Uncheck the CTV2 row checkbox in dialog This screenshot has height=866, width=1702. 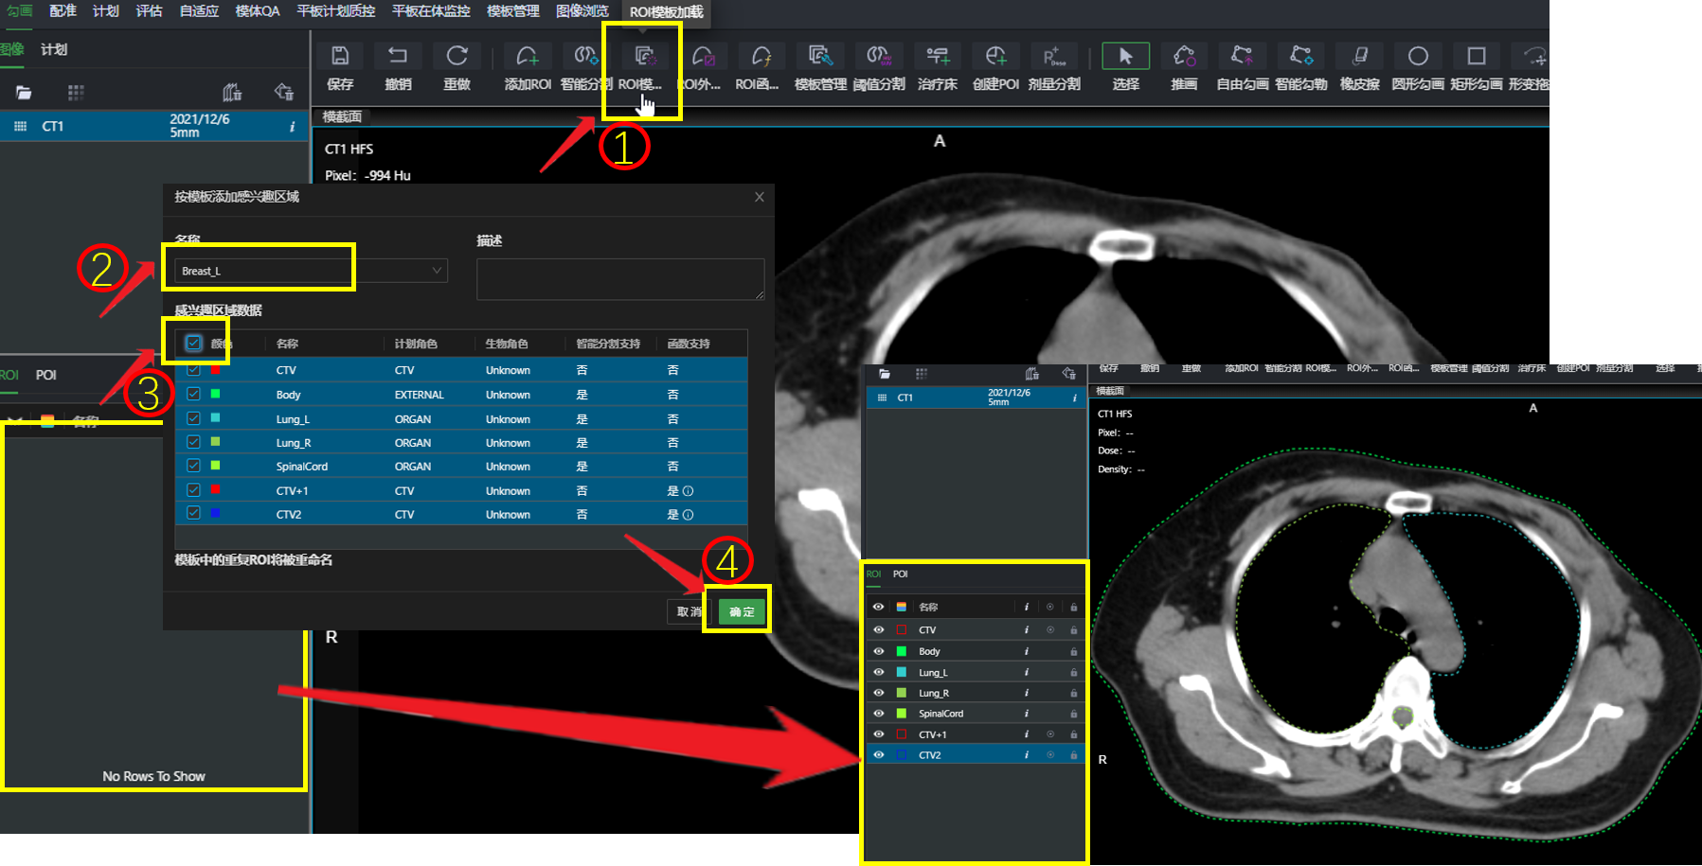point(193,513)
